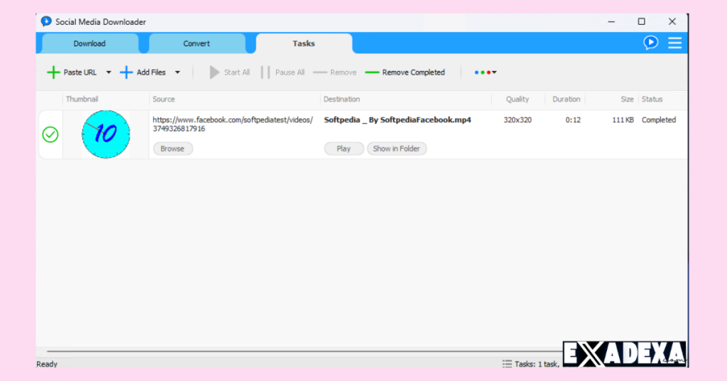Maximize the Social Media Downloader window
This screenshot has height=381, width=727.
click(x=641, y=21)
